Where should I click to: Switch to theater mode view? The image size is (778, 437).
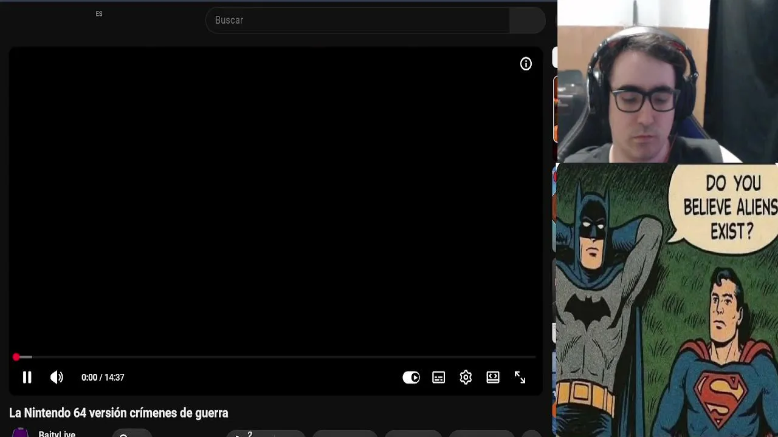click(493, 378)
